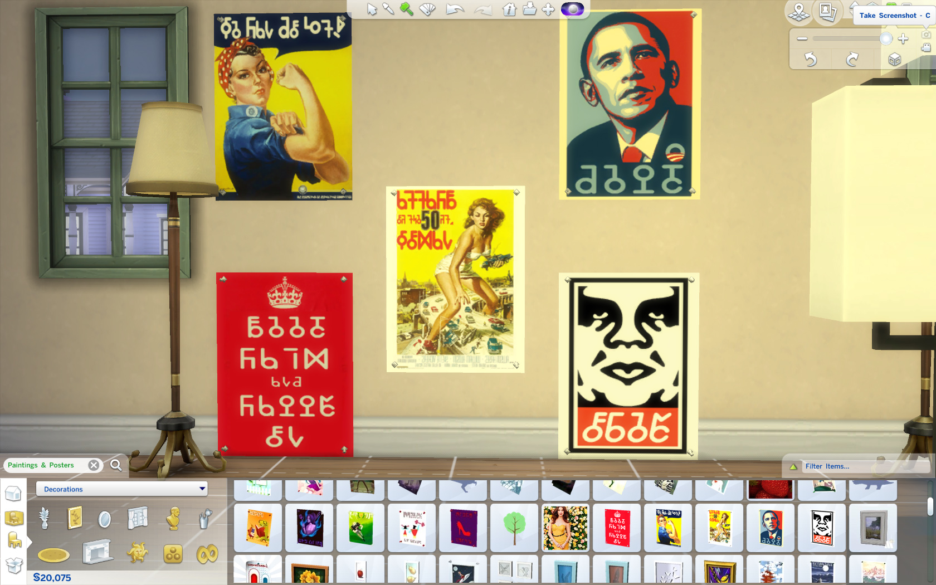Pick the Eyedropper tool
936x585 pixels.
coord(388,9)
